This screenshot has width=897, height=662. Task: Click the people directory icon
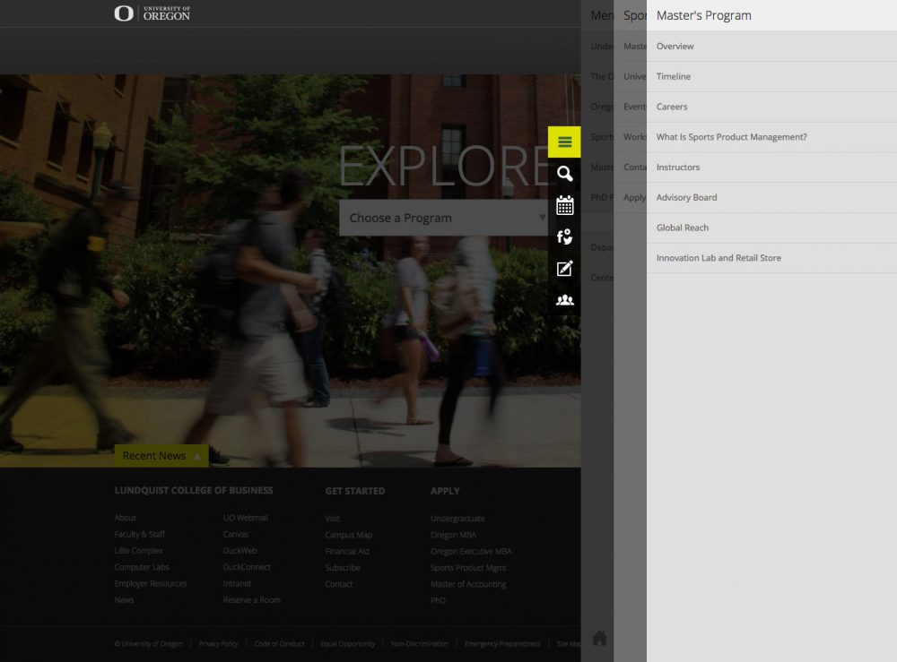click(x=564, y=299)
